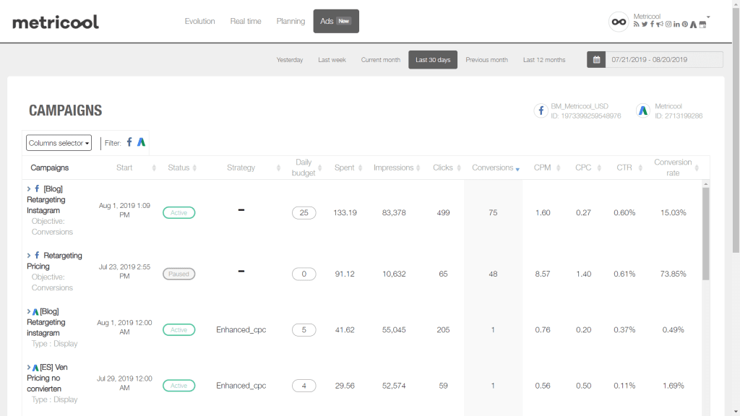Viewport: 740px width, 416px height.
Task: Click the metricool logo
Action: 56,22
